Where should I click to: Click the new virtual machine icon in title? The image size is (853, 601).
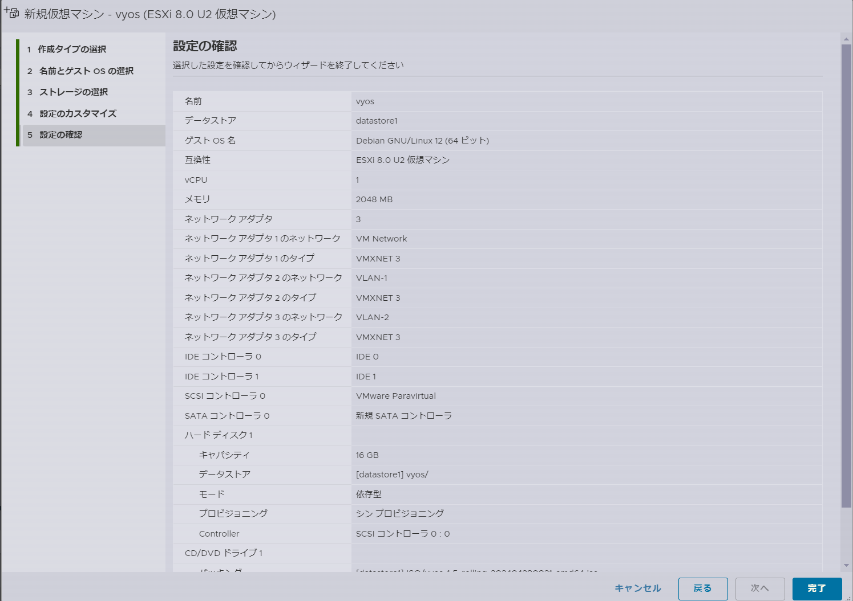(x=11, y=13)
